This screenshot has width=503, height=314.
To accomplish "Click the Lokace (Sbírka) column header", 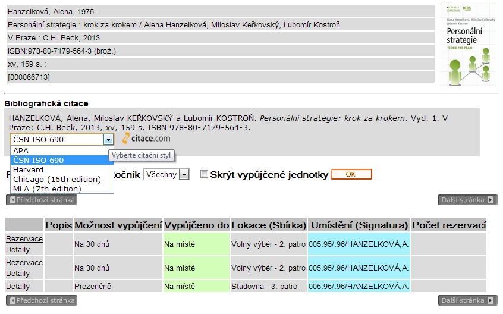I will 269,225.
